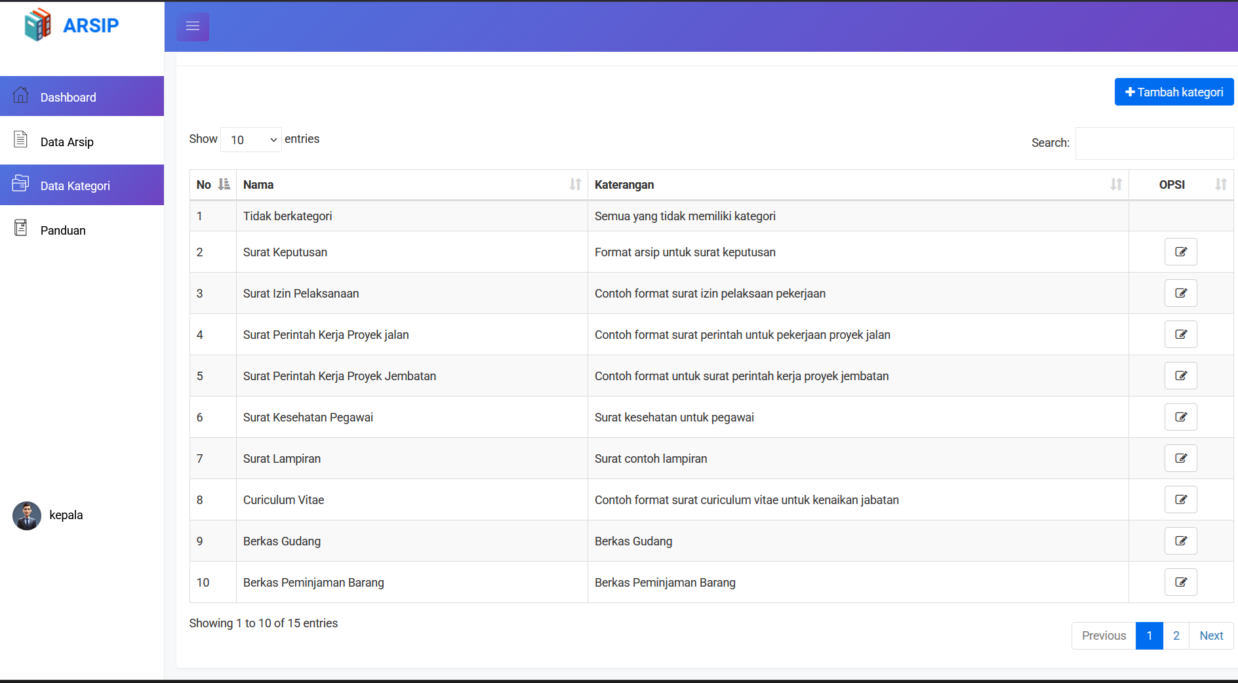Click the ARSIP brand title
This screenshot has width=1238, height=683.
[x=90, y=25]
